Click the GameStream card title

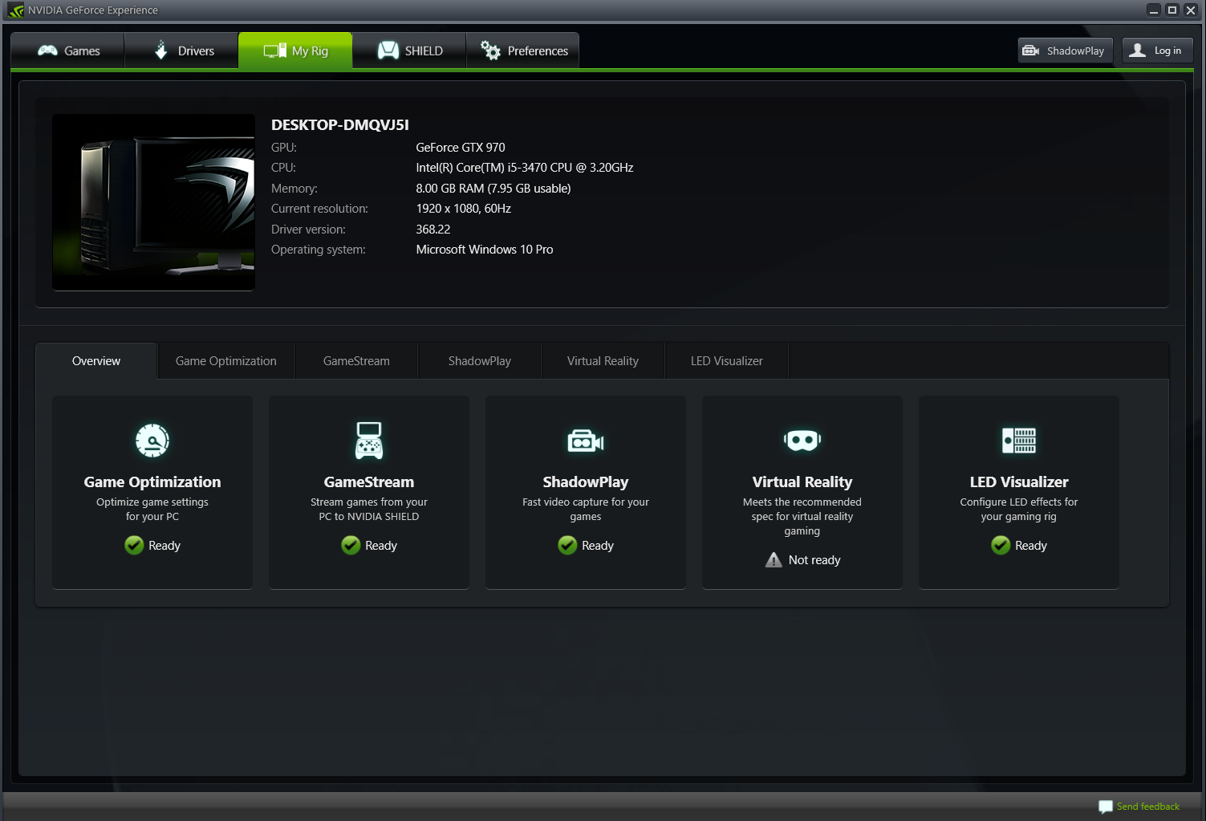pyautogui.click(x=369, y=482)
